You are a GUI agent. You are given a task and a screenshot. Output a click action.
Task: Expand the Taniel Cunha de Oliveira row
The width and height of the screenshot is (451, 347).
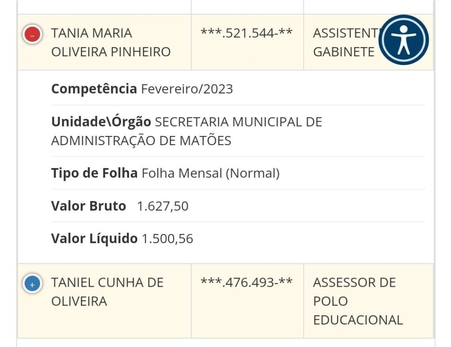(x=32, y=284)
